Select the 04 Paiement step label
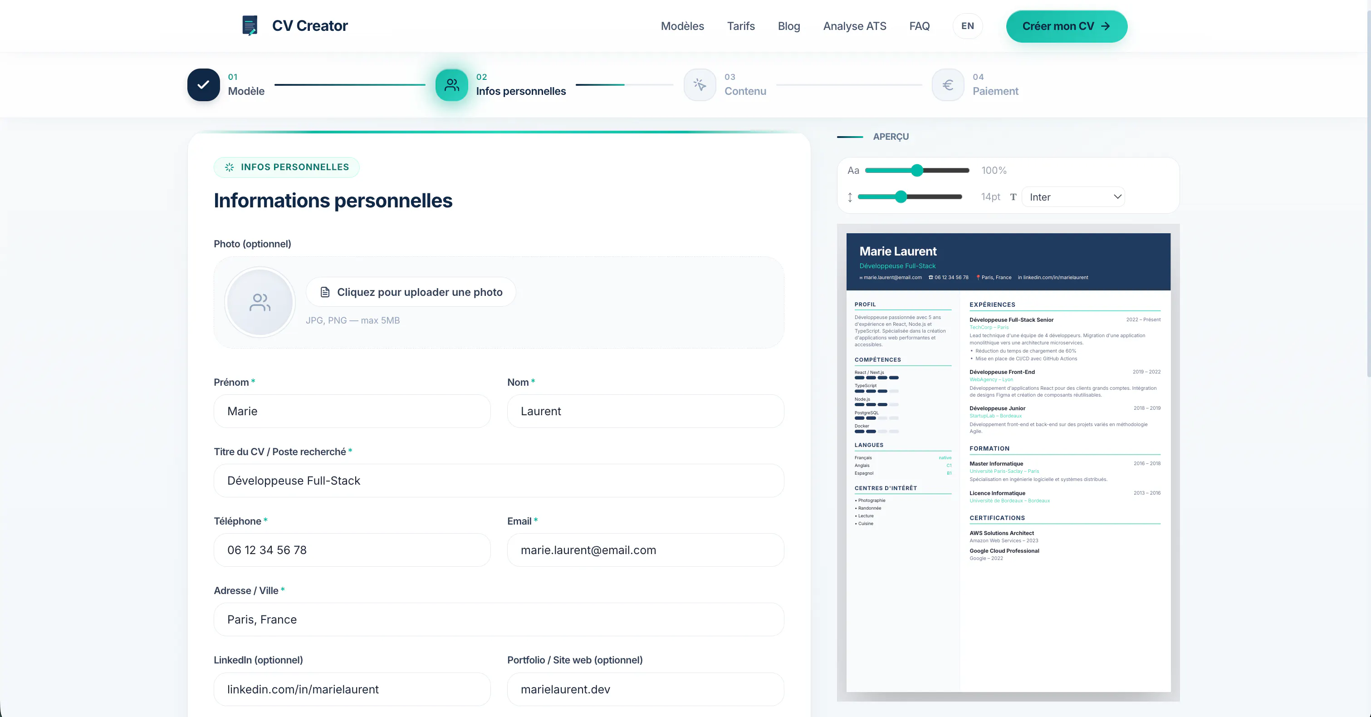This screenshot has width=1371, height=717. pyautogui.click(x=995, y=85)
